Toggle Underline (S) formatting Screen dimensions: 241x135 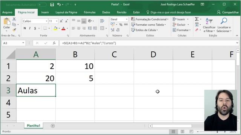[x=35, y=28]
